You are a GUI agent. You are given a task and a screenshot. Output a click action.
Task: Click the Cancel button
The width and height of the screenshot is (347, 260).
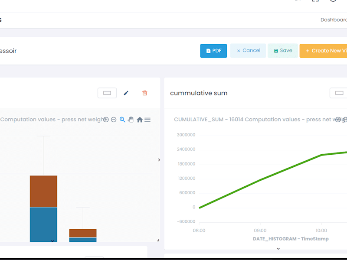coord(248,51)
